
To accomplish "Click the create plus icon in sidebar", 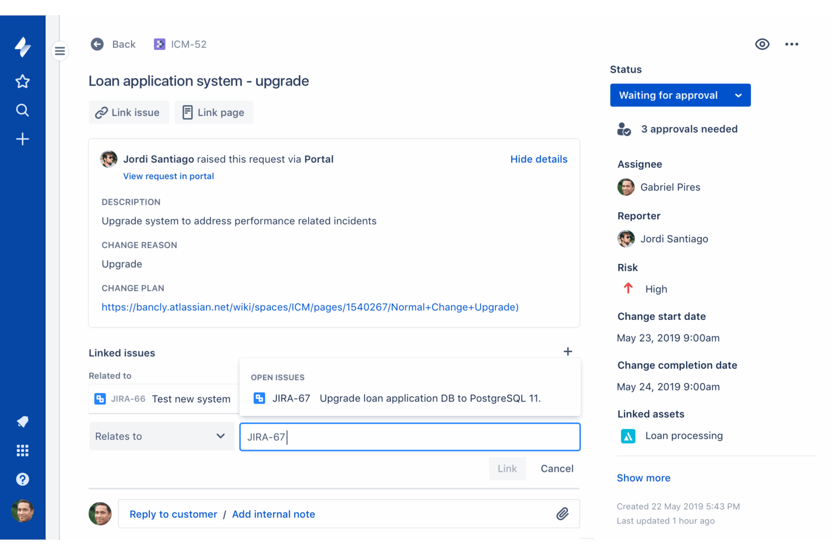I will [22, 139].
